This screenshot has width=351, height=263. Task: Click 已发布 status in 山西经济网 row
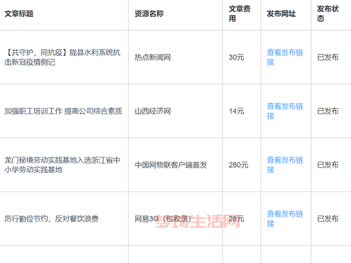tap(328, 111)
